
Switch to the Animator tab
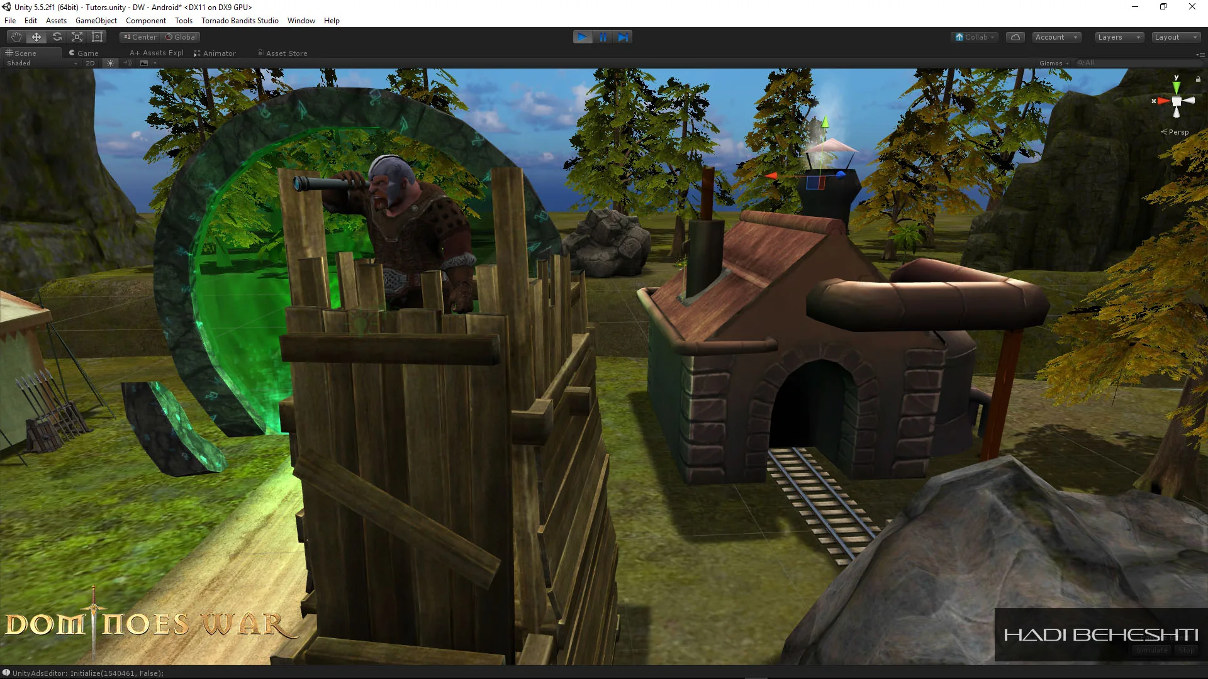[x=215, y=53]
